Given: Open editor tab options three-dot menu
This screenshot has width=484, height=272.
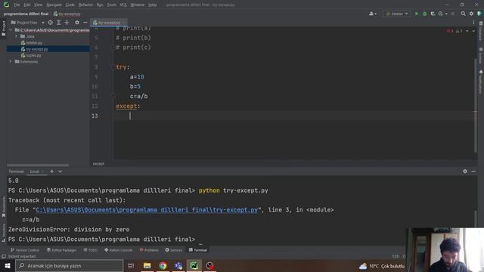Looking at the screenshot, I should pyautogui.click(x=473, y=23).
